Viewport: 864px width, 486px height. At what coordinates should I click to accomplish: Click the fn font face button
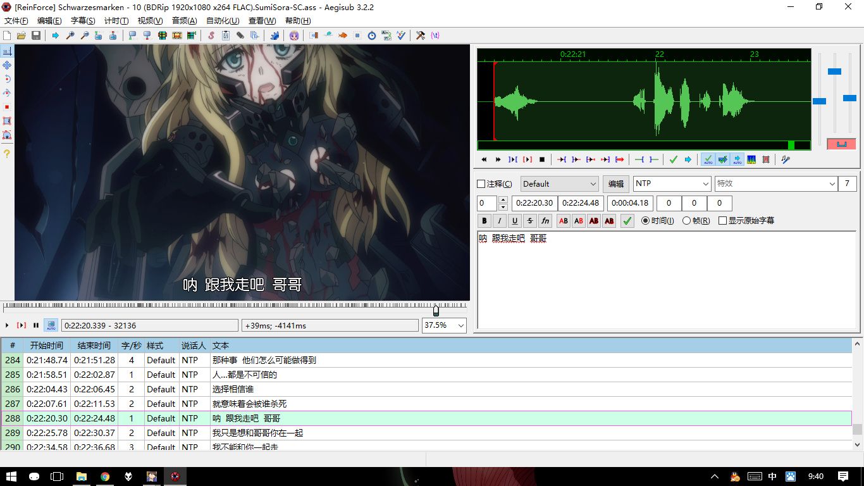coord(545,221)
